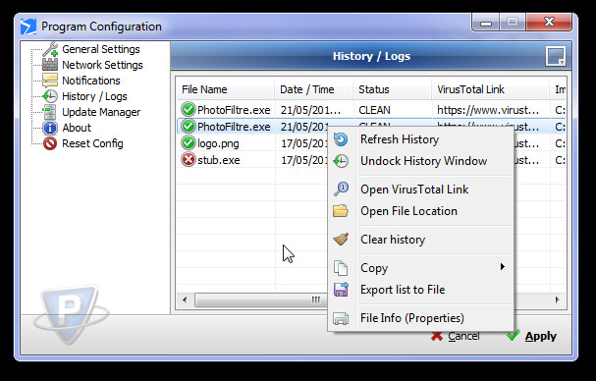Click the Update Manager server icon
This screenshot has height=381, width=596.
click(50, 112)
